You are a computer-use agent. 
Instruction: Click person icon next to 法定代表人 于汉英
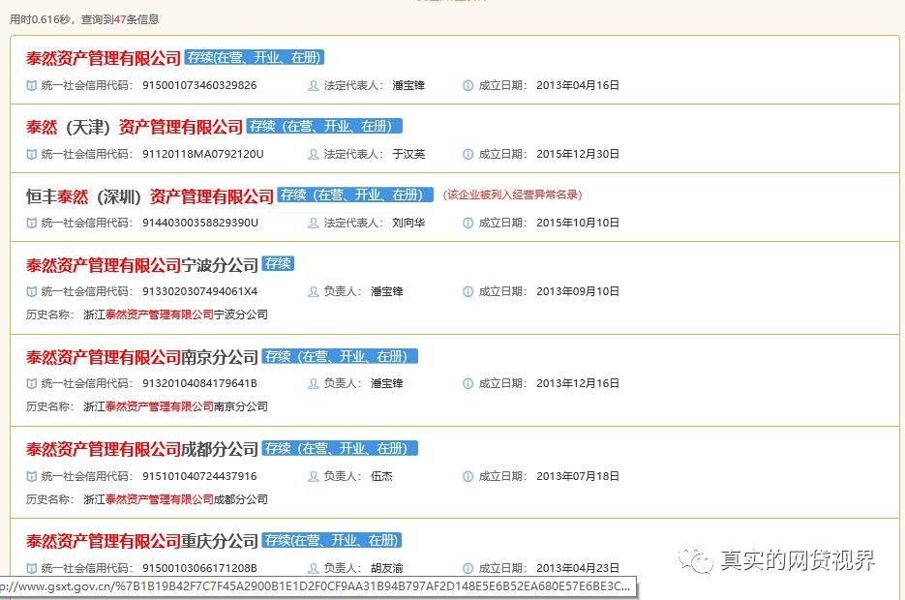313,154
